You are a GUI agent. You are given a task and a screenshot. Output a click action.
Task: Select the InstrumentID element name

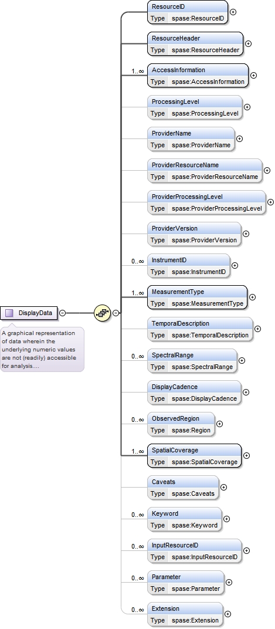[x=169, y=261]
